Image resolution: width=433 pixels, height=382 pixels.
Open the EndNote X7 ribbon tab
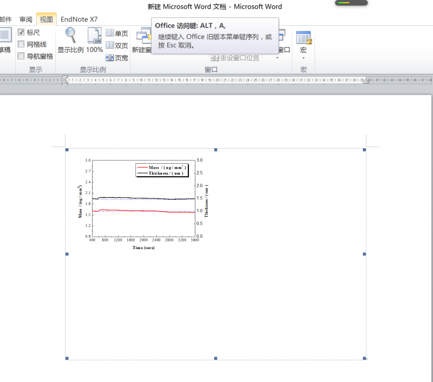click(x=79, y=19)
